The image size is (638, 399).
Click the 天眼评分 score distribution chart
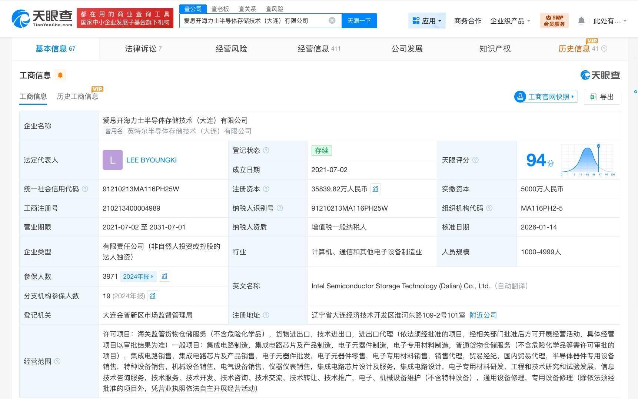pyautogui.click(x=588, y=160)
